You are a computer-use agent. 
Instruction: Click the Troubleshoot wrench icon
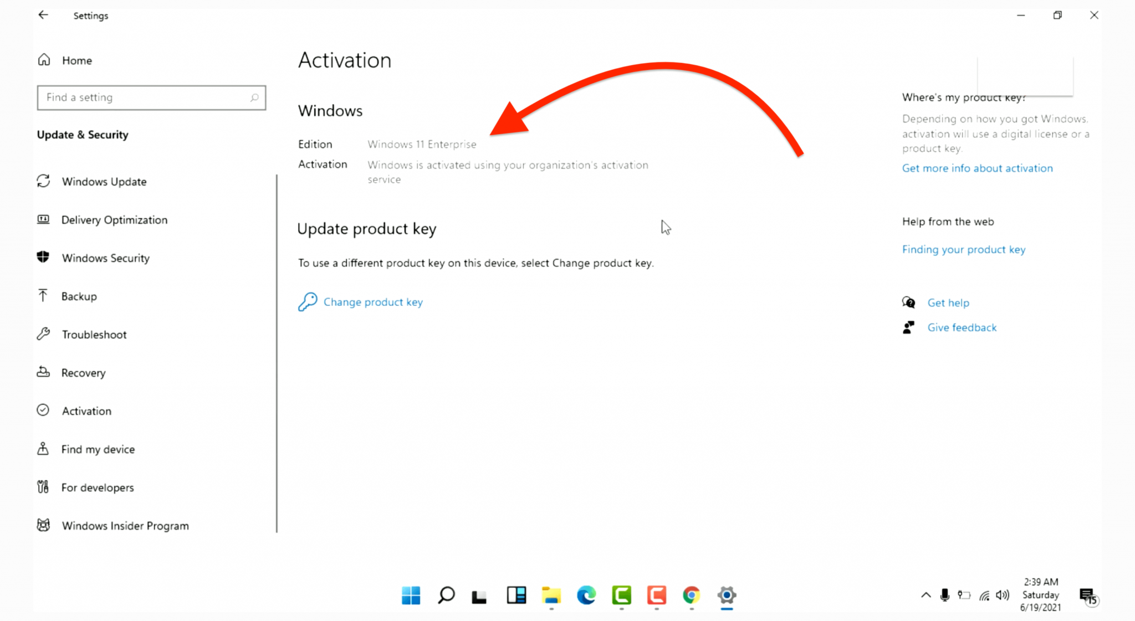(x=43, y=333)
